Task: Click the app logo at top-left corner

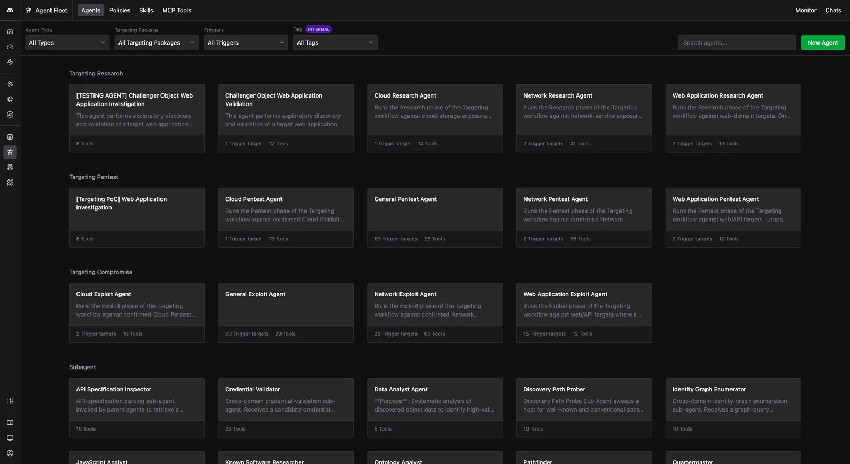Action: pos(10,10)
